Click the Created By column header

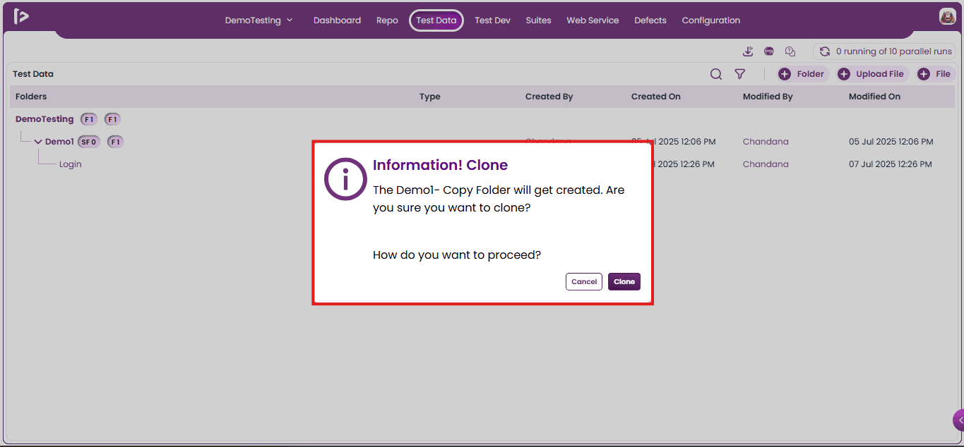[x=549, y=97]
